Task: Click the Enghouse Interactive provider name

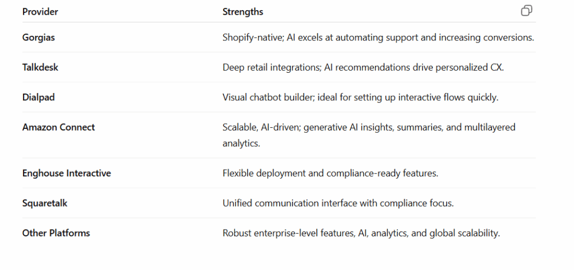Action: coord(67,173)
